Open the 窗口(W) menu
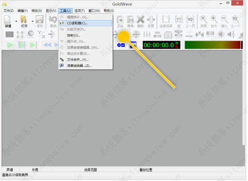 point(94,11)
